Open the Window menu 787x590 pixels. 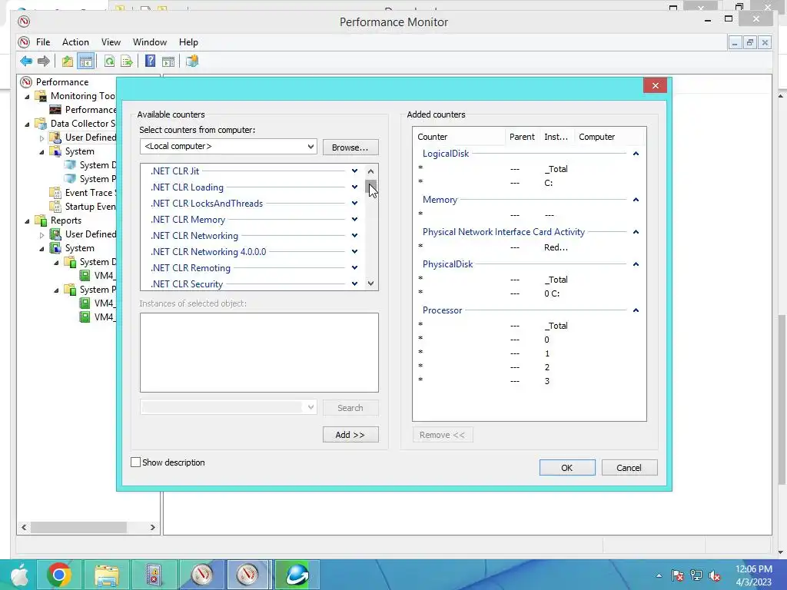tap(150, 42)
